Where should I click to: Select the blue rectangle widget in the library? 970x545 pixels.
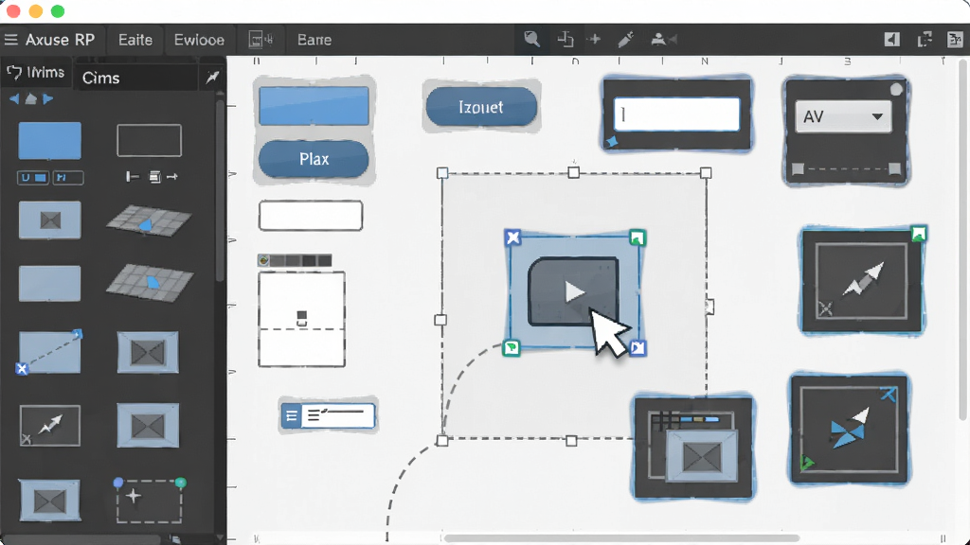pos(49,141)
